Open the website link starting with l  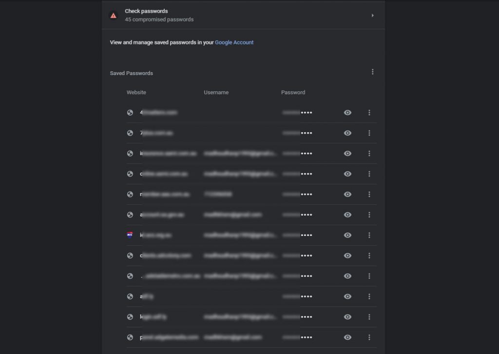153,317
